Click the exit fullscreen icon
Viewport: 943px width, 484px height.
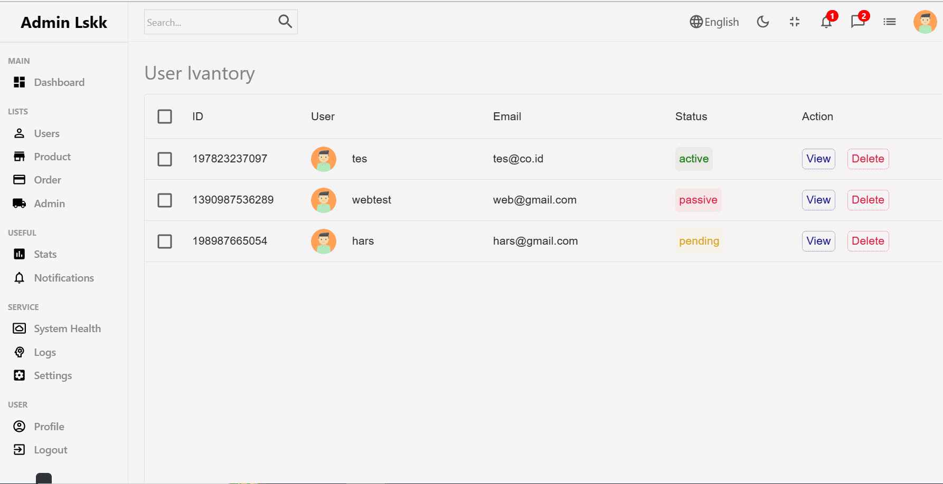coord(795,22)
